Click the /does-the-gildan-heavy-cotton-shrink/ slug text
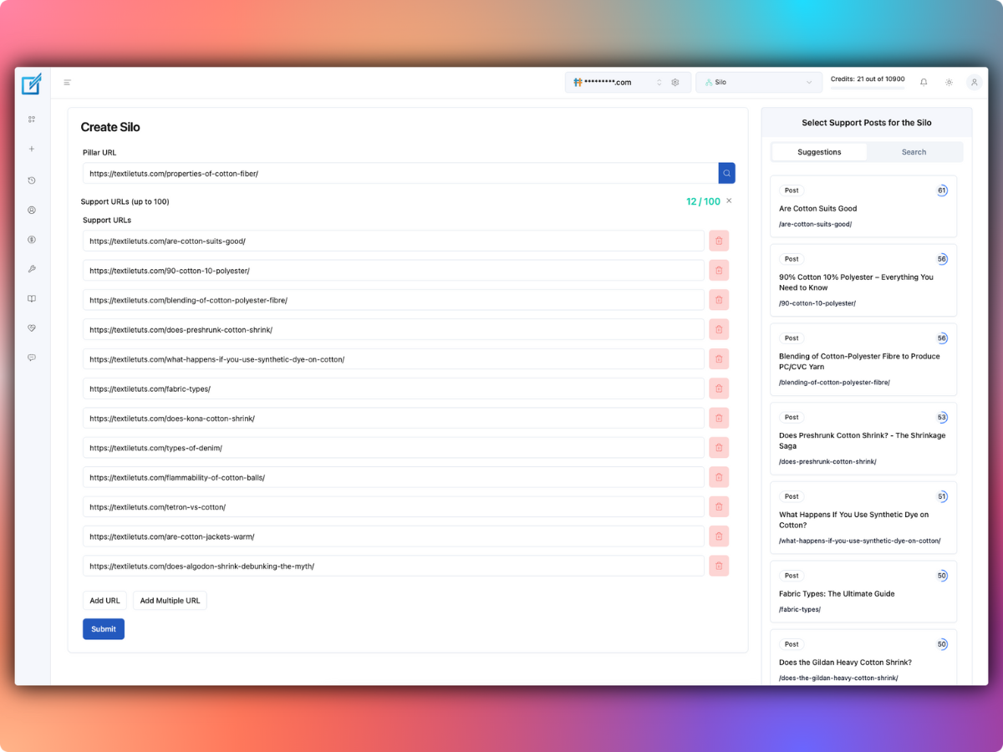 coord(838,678)
